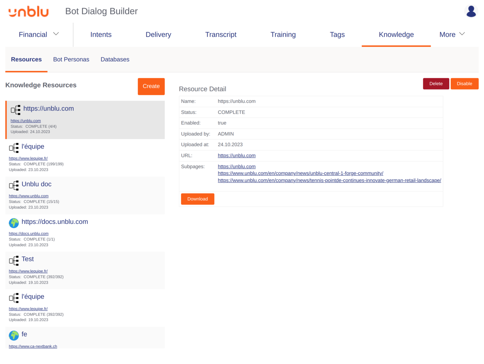Click the sitemap icon next to Test
This screenshot has width=484, height=364.
click(x=15, y=260)
